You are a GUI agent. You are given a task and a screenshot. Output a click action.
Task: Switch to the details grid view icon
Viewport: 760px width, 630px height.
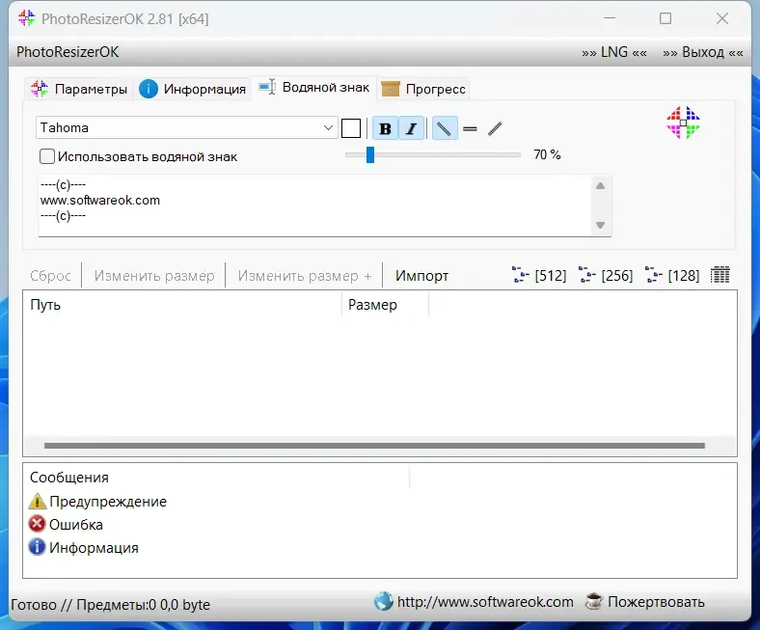[x=719, y=275]
